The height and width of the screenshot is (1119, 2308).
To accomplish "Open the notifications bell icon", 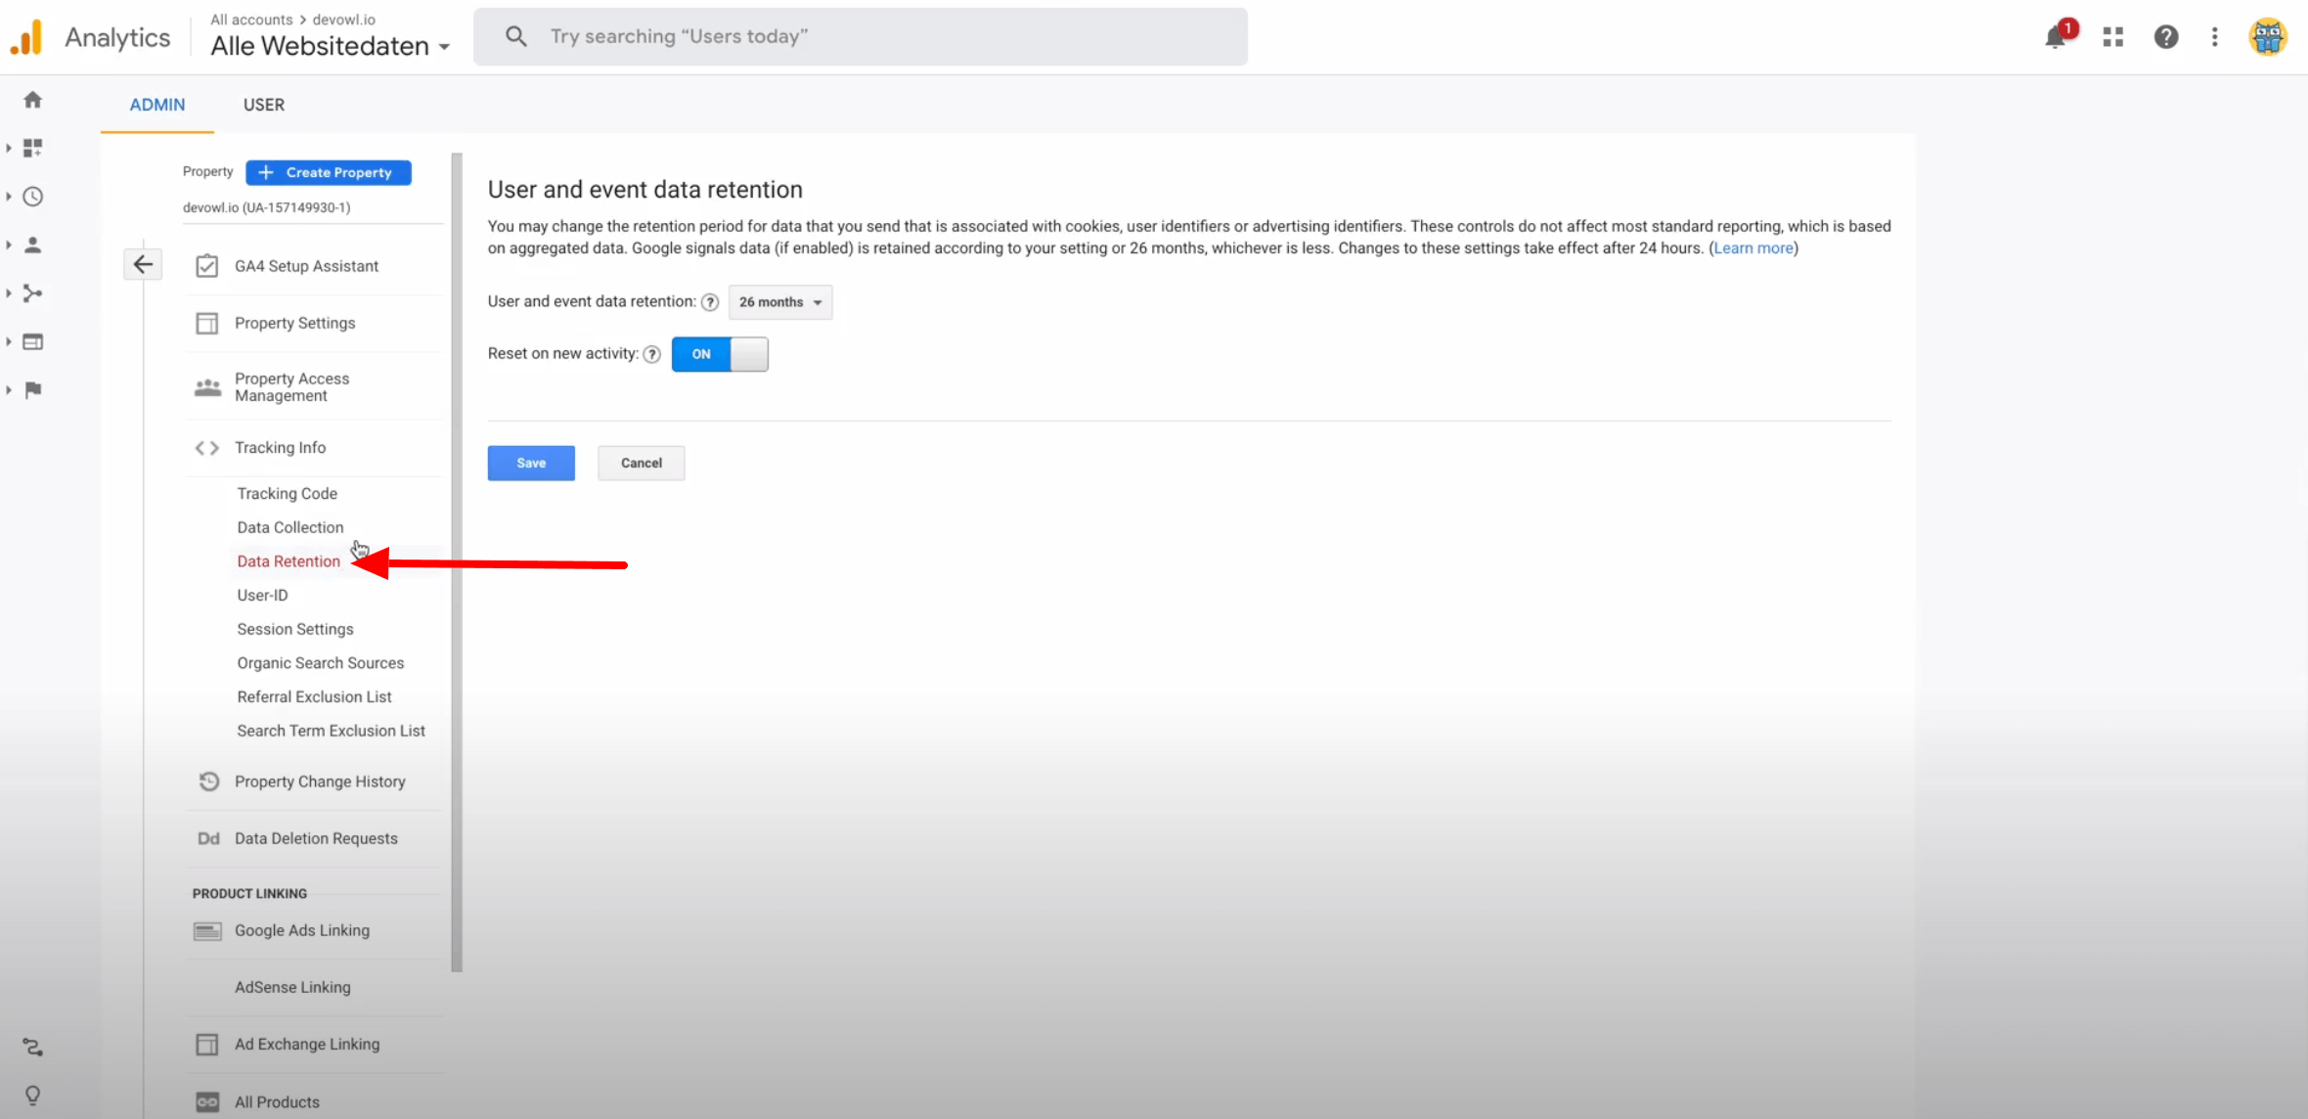I will (2055, 37).
